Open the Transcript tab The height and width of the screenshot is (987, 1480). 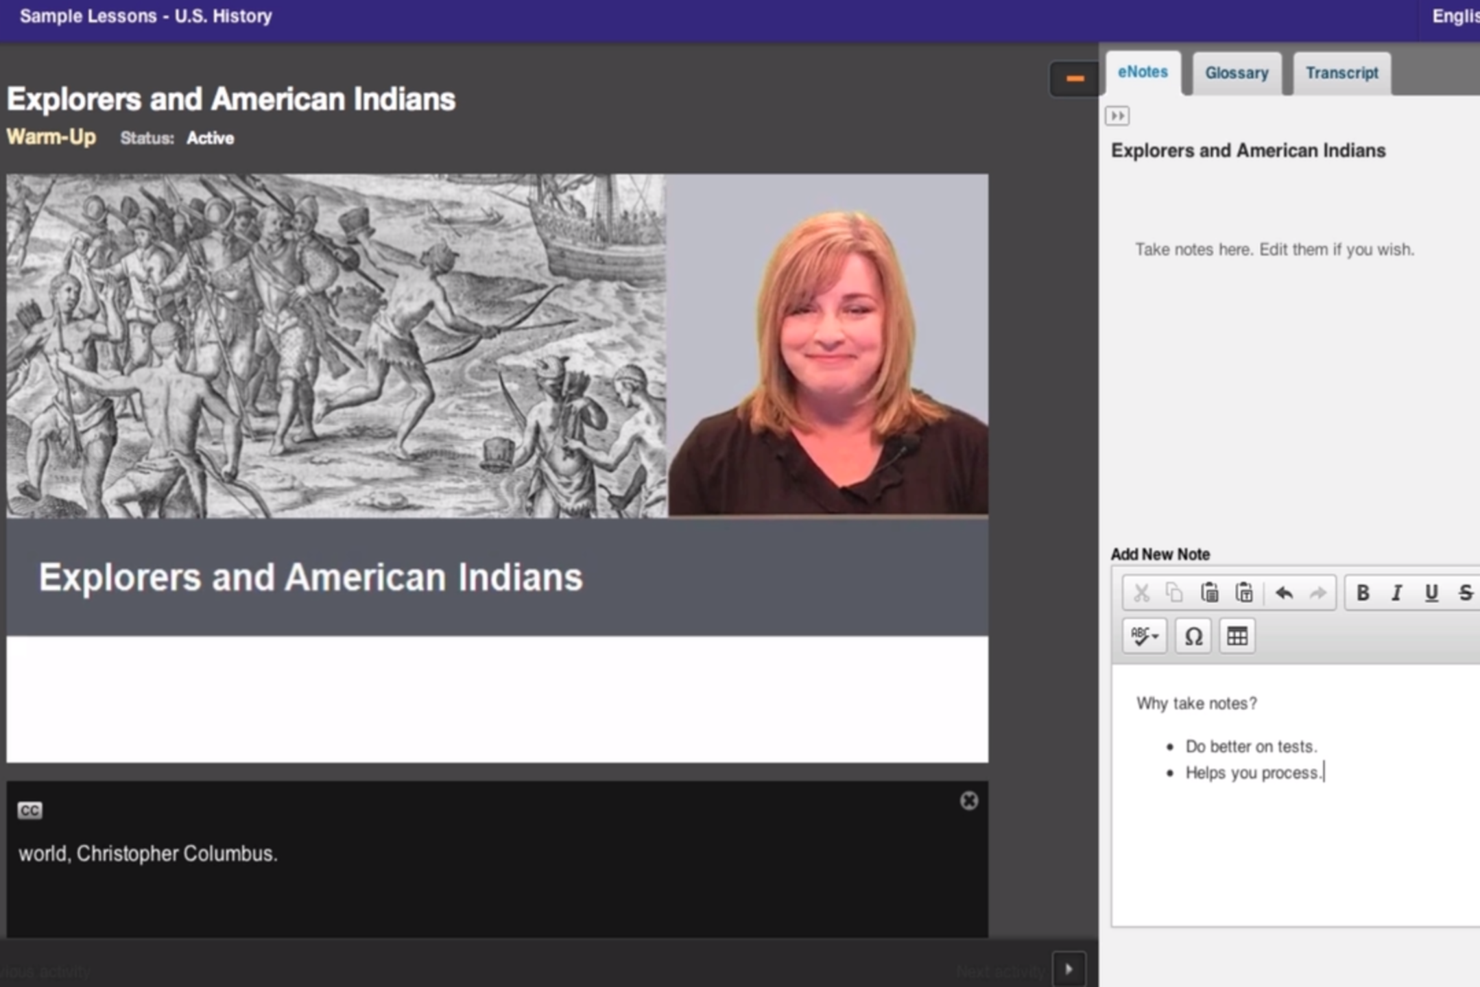(1341, 73)
